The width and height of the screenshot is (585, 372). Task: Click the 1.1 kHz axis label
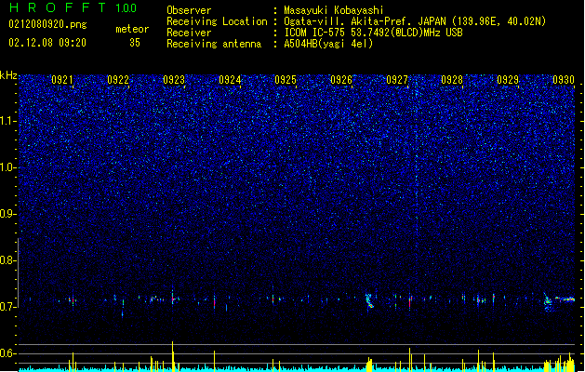[7, 121]
